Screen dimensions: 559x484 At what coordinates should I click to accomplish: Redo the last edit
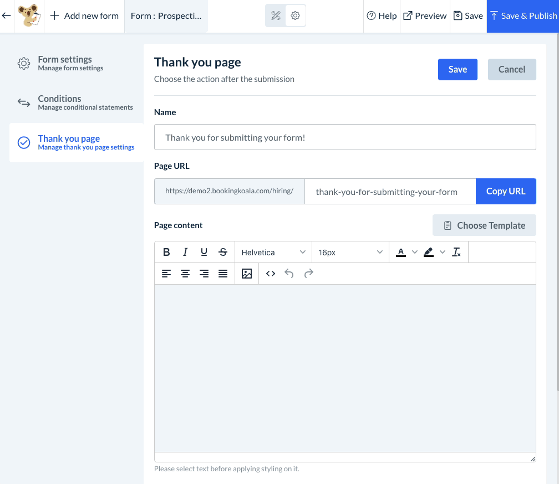click(308, 274)
